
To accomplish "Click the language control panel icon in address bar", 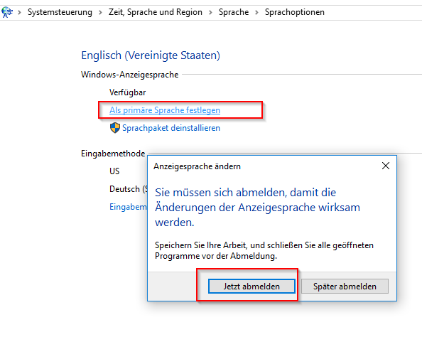I will point(7,12).
